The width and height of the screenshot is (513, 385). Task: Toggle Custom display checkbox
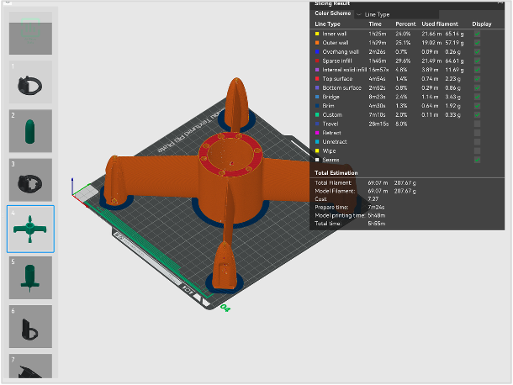(478, 115)
